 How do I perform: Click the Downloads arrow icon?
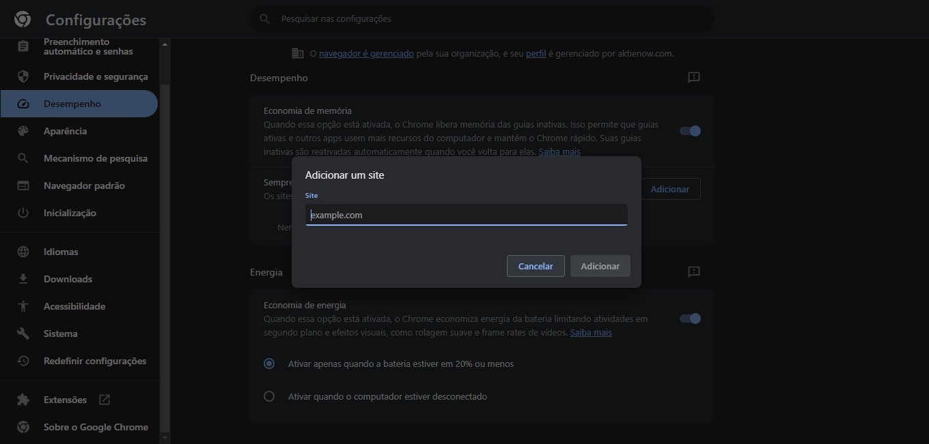point(23,279)
